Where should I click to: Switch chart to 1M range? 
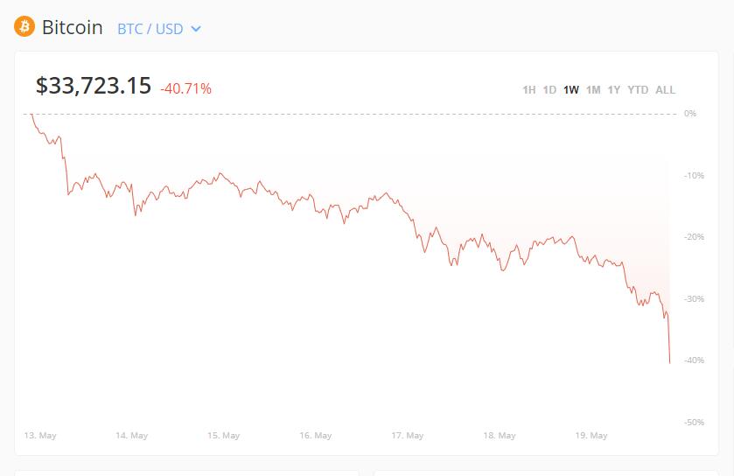(593, 90)
